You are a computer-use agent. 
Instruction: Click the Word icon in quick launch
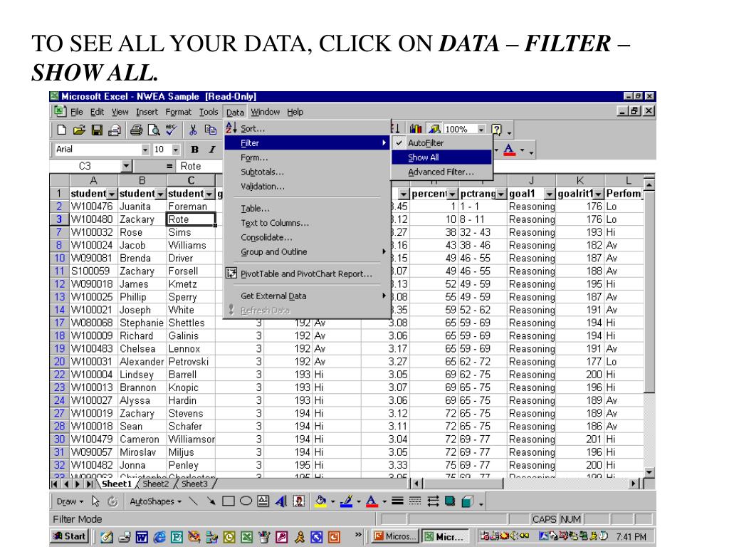pos(142,537)
